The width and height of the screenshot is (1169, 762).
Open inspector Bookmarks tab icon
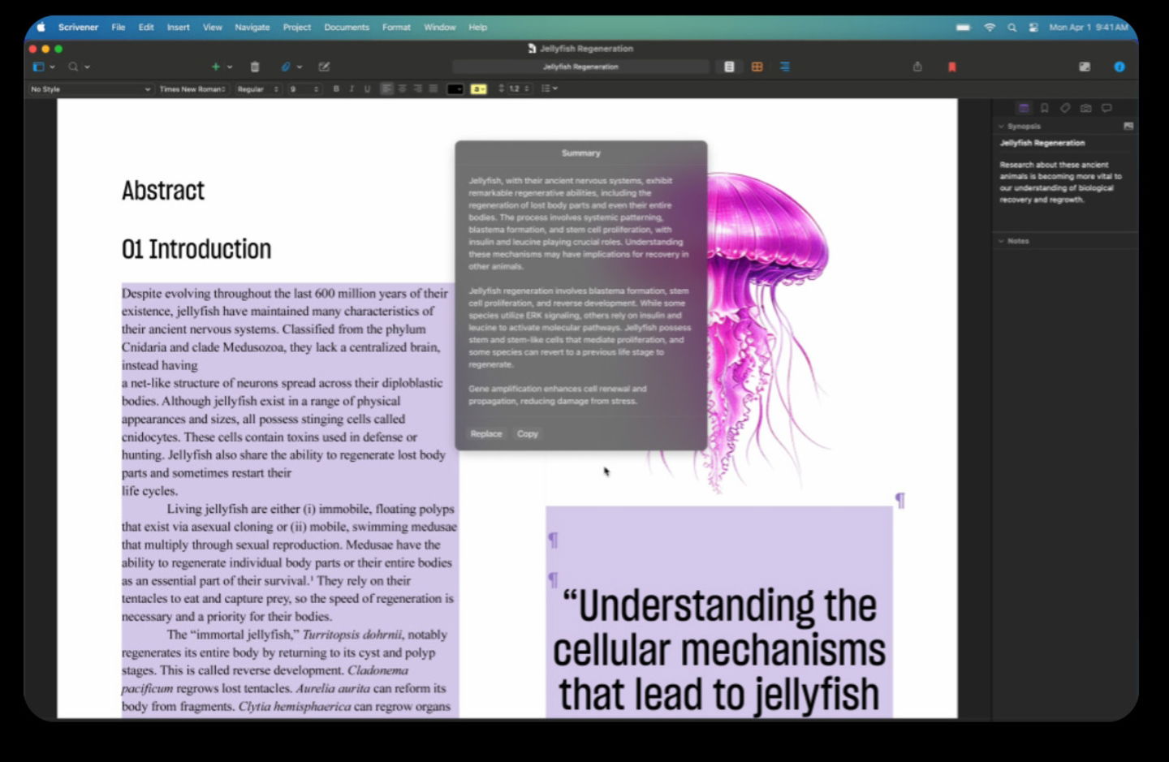(x=1045, y=108)
